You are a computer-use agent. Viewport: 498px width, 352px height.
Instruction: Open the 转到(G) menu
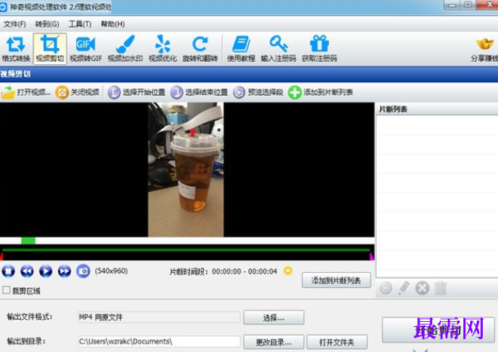[47, 24]
